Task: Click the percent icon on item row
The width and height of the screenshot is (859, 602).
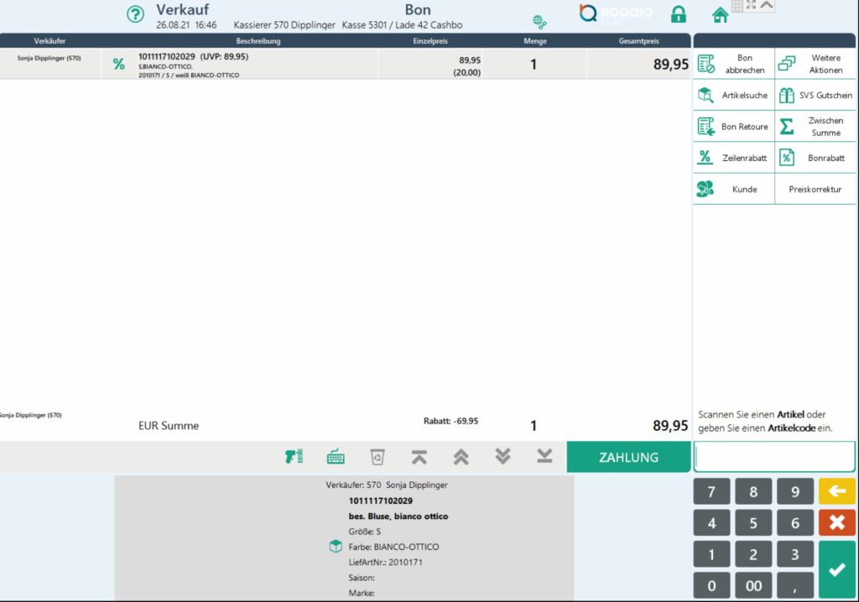Action: 118,64
